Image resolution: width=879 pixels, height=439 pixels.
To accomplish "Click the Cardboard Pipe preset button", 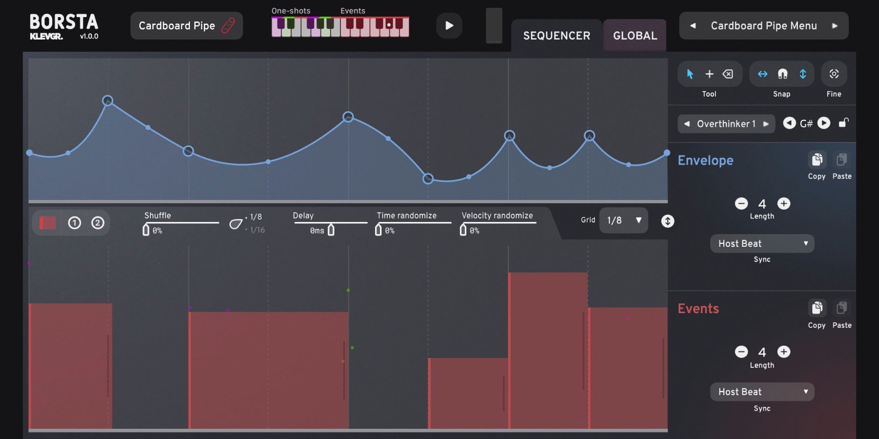I will (x=186, y=26).
